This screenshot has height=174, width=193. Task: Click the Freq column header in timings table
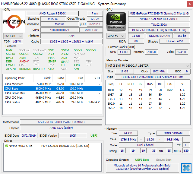point(111,84)
